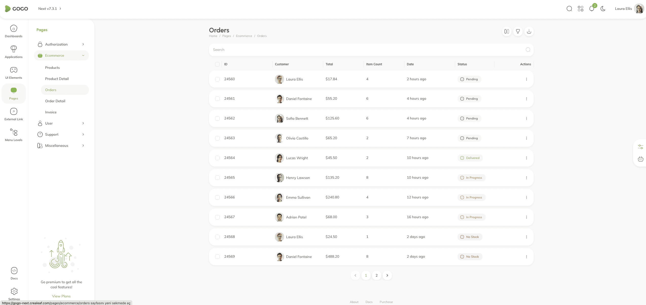Viewport: 646px width, 305px height.
Task: Tick checkbox for order 24566
Action: [x=217, y=197]
